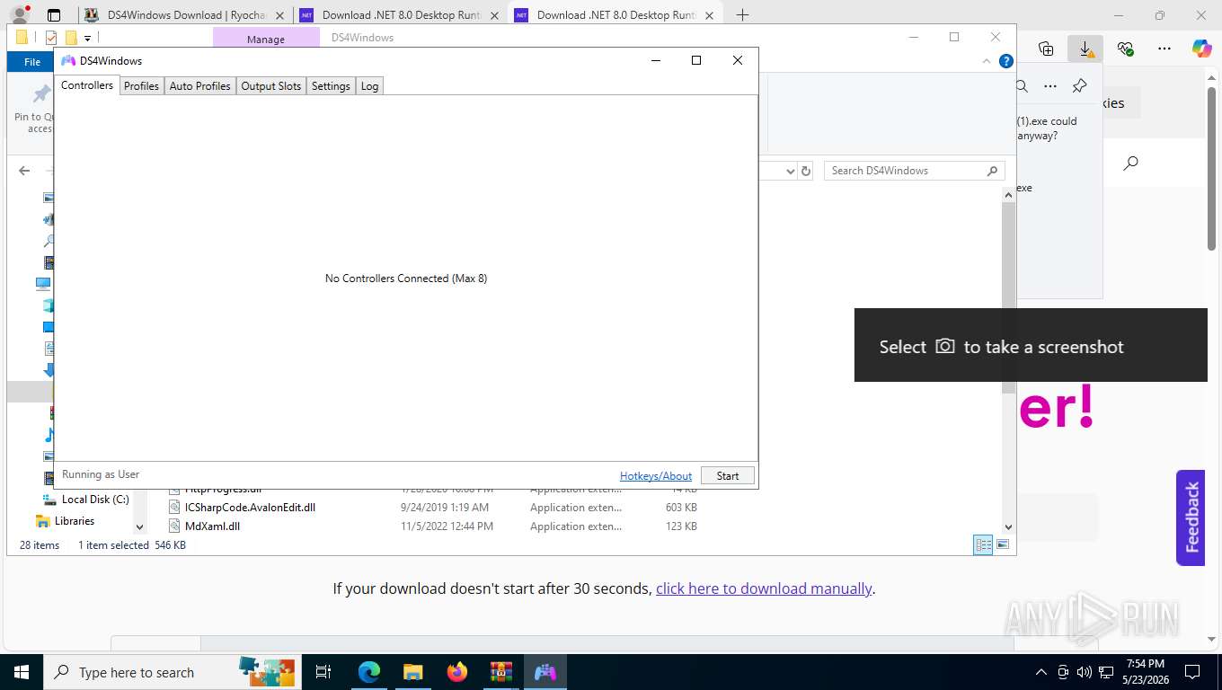Screen dimensions: 1222x690
Task: Switch Explorer to Details view icon
Action: (984, 545)
